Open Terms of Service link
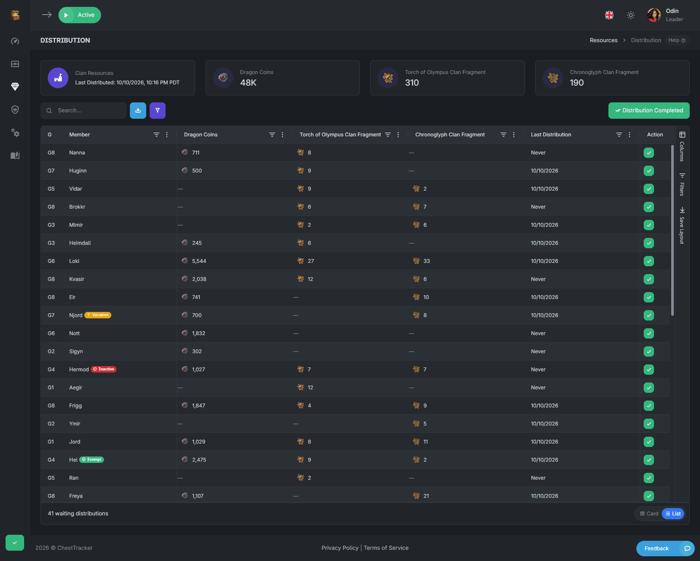The height and width of the screenshot is (561, 700). [x=386, y=548]
